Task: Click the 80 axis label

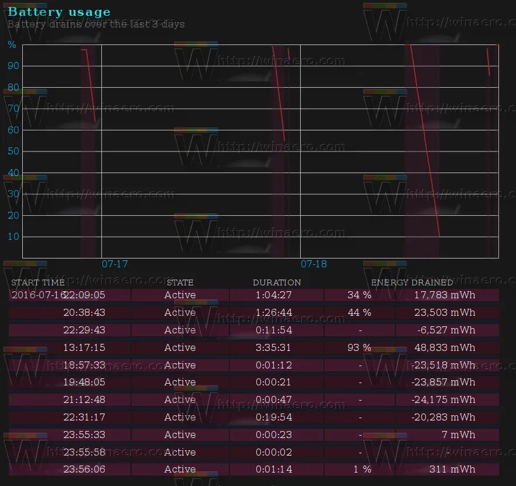Action: pos(13,87)
